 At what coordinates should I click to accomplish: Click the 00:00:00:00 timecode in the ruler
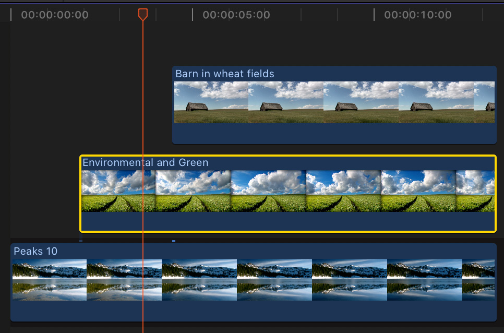(55, 15)
